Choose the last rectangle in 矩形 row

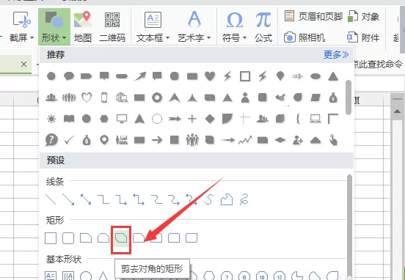click(191, 238)
